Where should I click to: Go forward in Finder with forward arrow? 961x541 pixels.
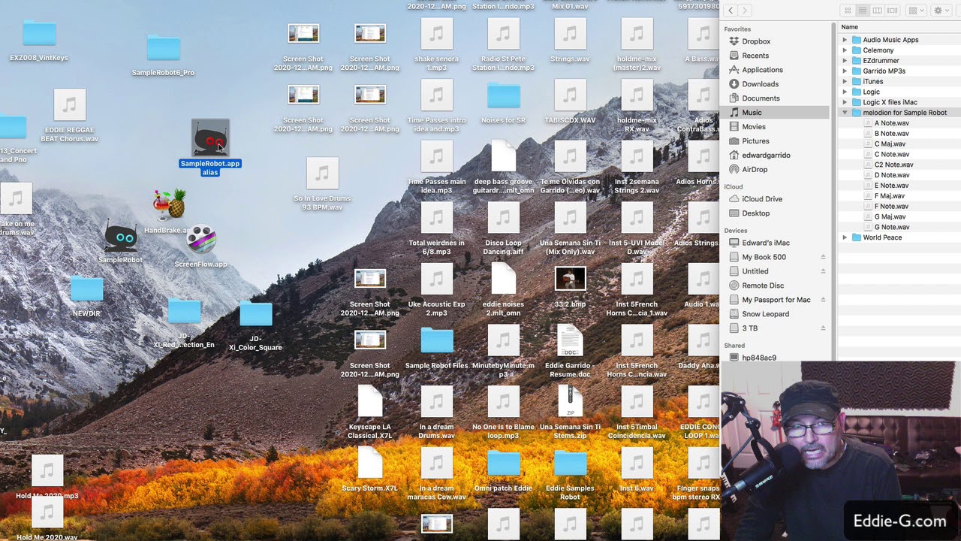(x=744, y=11)
